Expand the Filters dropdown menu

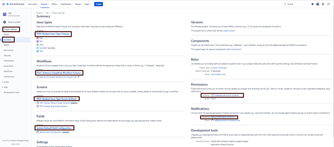coord(55,4)
